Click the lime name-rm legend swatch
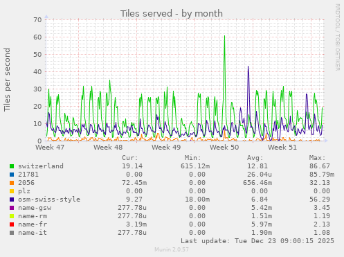Viewport: 344px width, 257px height. [x=12, y=216]
